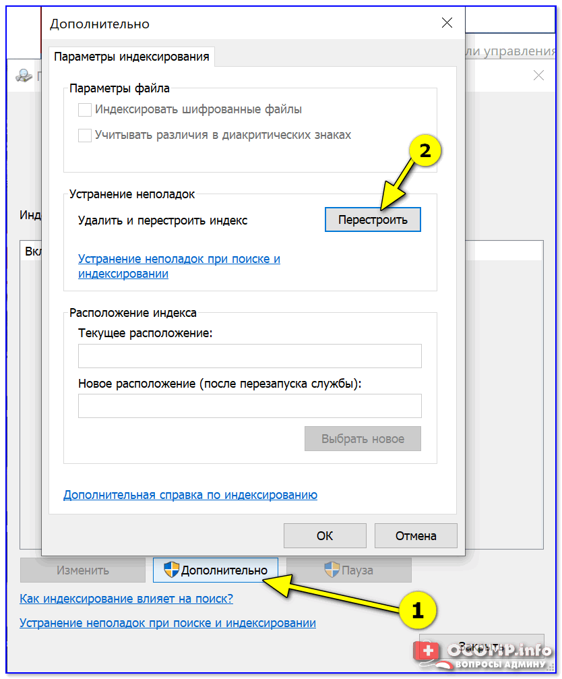Click the shield icon on Пауза button
Image resolution: width=562 pixels, height=679 pixels.
coord(332,570)
